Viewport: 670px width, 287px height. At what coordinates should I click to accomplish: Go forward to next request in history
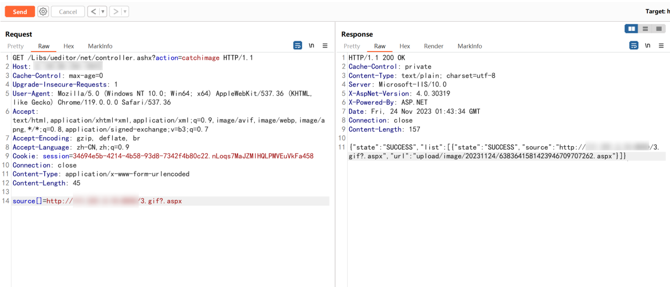[x=116, y=11]
